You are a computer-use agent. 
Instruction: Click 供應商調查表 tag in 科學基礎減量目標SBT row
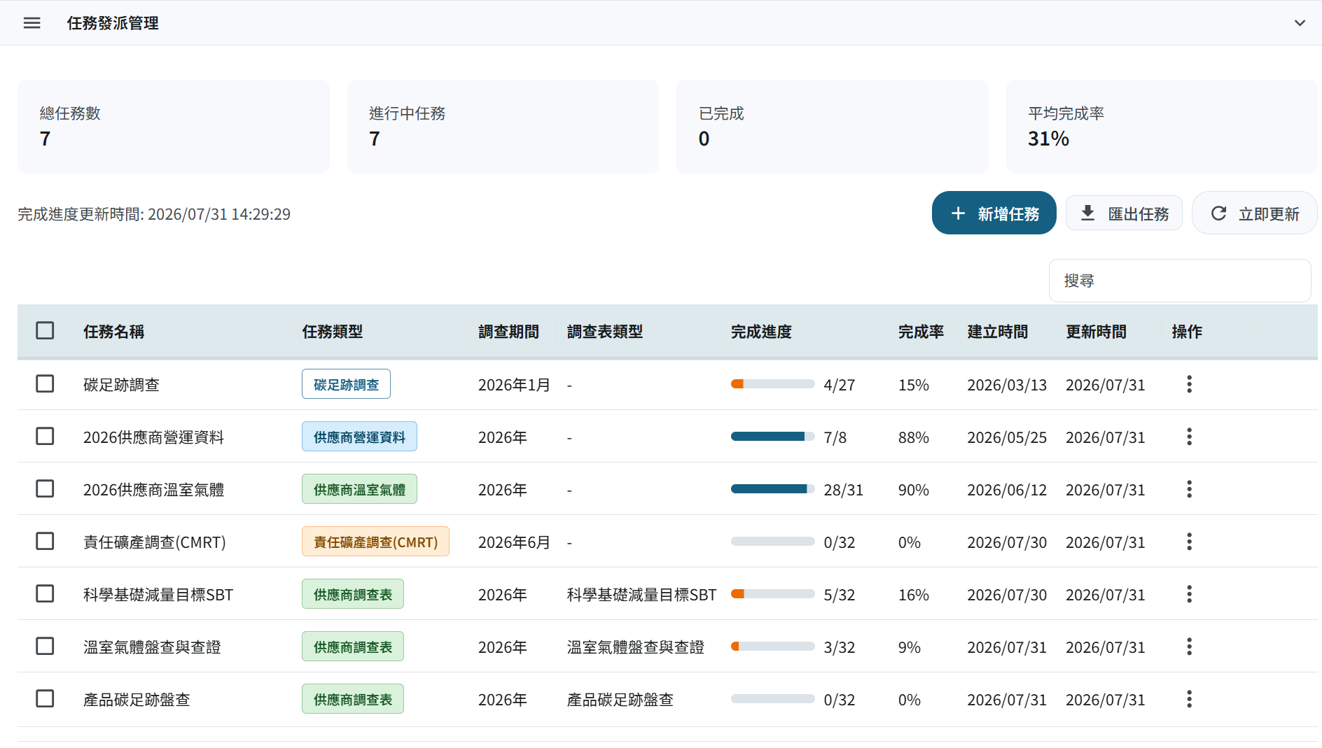pyautogui.click(x=353, y=594)
